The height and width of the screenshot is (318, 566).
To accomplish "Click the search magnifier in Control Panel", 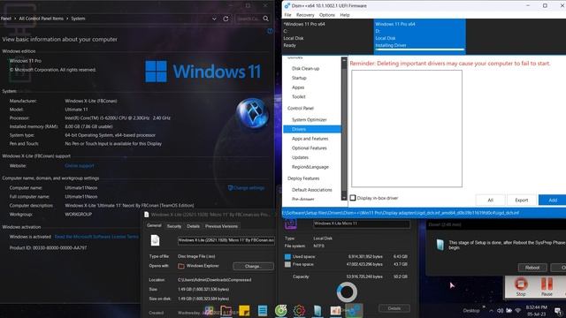I will coord(265,19).
